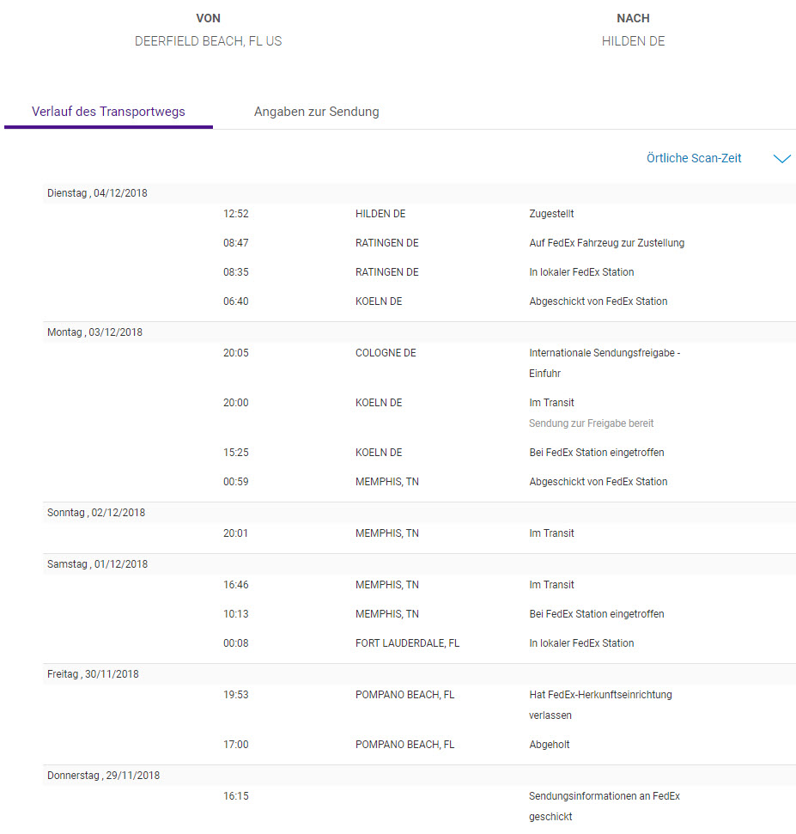Click the Montag, 03/12/2018 date header

[94, 332]
